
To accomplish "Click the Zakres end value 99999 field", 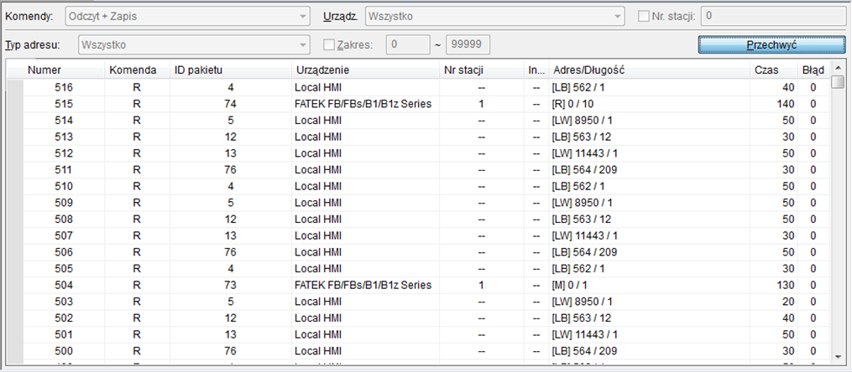I will click(x=468, y=45).
